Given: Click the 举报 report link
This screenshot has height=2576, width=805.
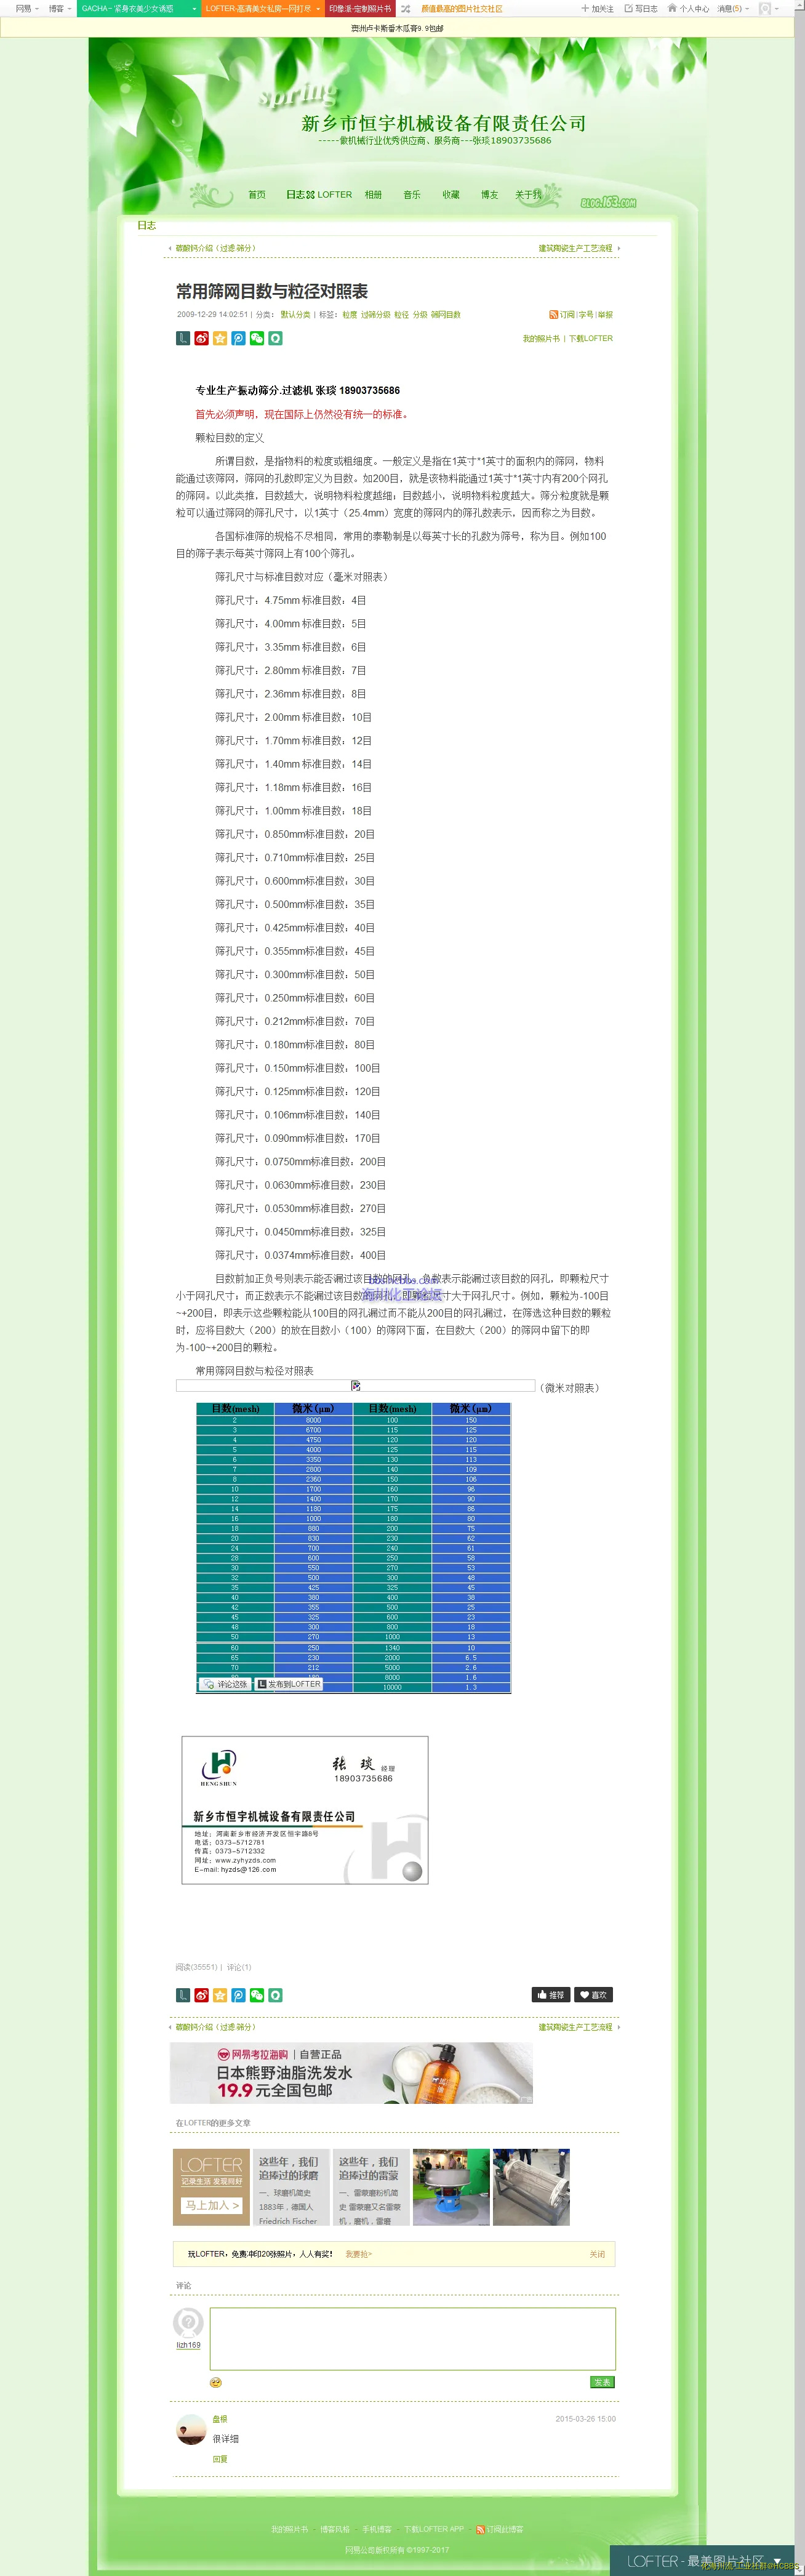Looking at the screenshot, I should tap(605, 314).
